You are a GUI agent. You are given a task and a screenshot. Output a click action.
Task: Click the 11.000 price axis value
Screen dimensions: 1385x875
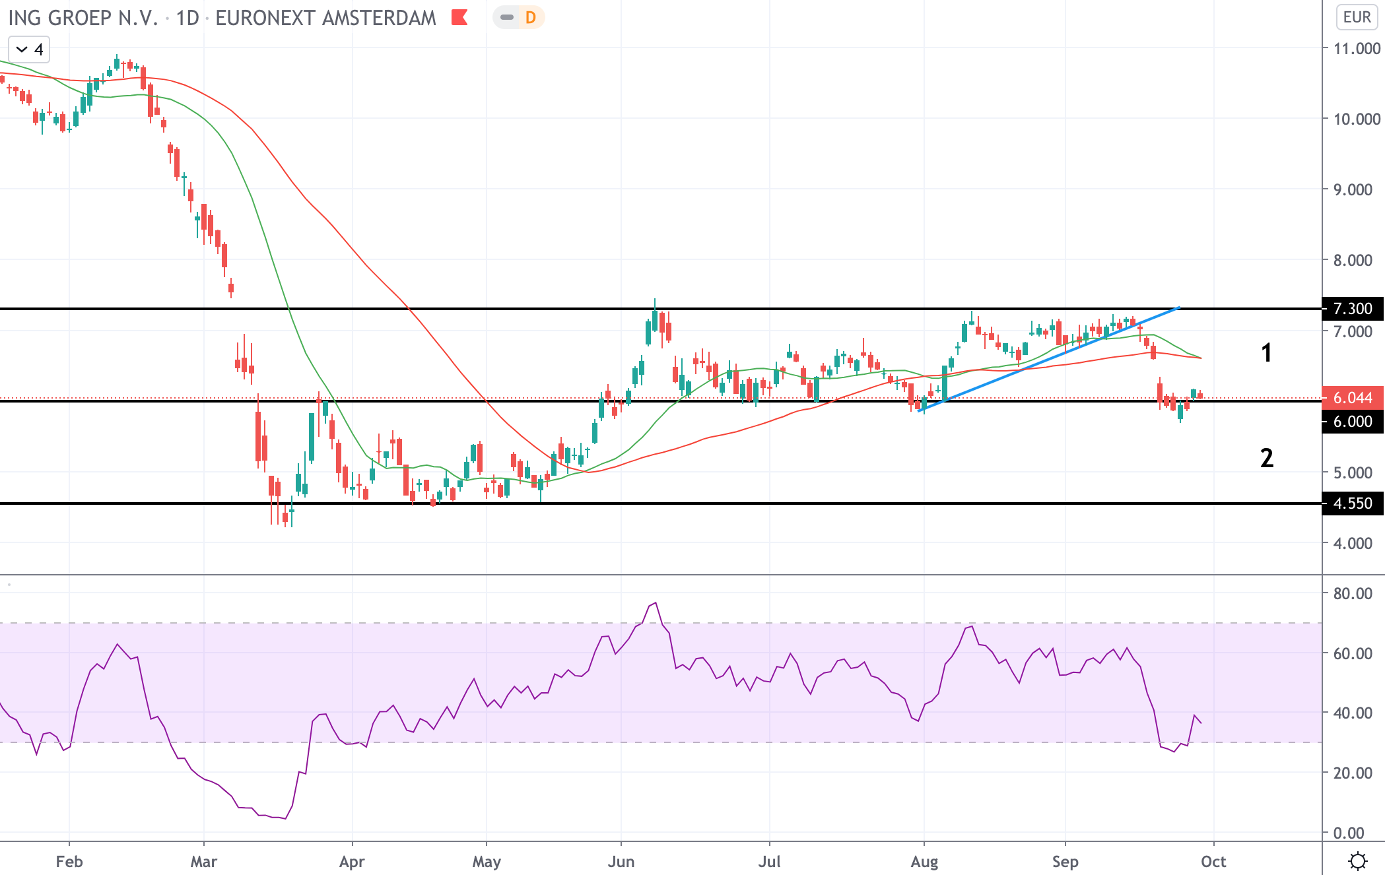click(1357, 48)
